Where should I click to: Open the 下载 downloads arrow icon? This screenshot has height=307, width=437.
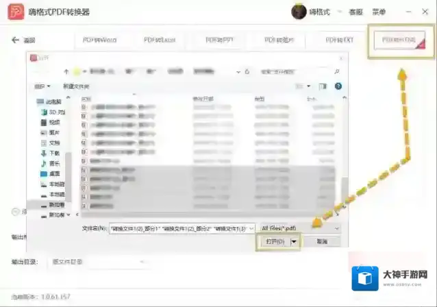click(44, 153)
